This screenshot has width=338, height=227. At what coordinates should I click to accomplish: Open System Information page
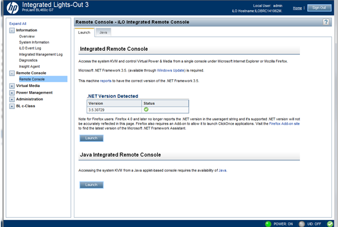(34, 42)
